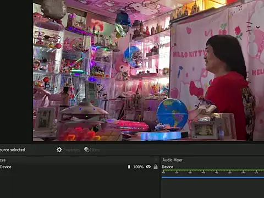Select the Device row in sources list

[79, 167]
